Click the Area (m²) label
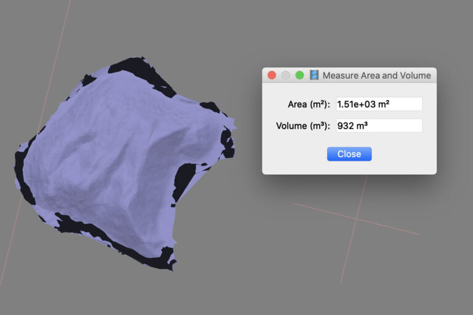This screenshot has height=315, width=473. (x=309, y=105)
